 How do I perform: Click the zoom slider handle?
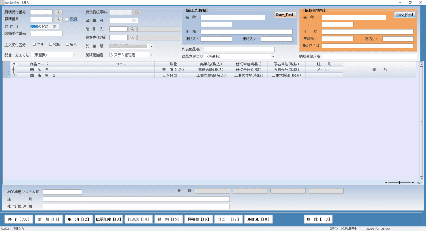point(400,183)
